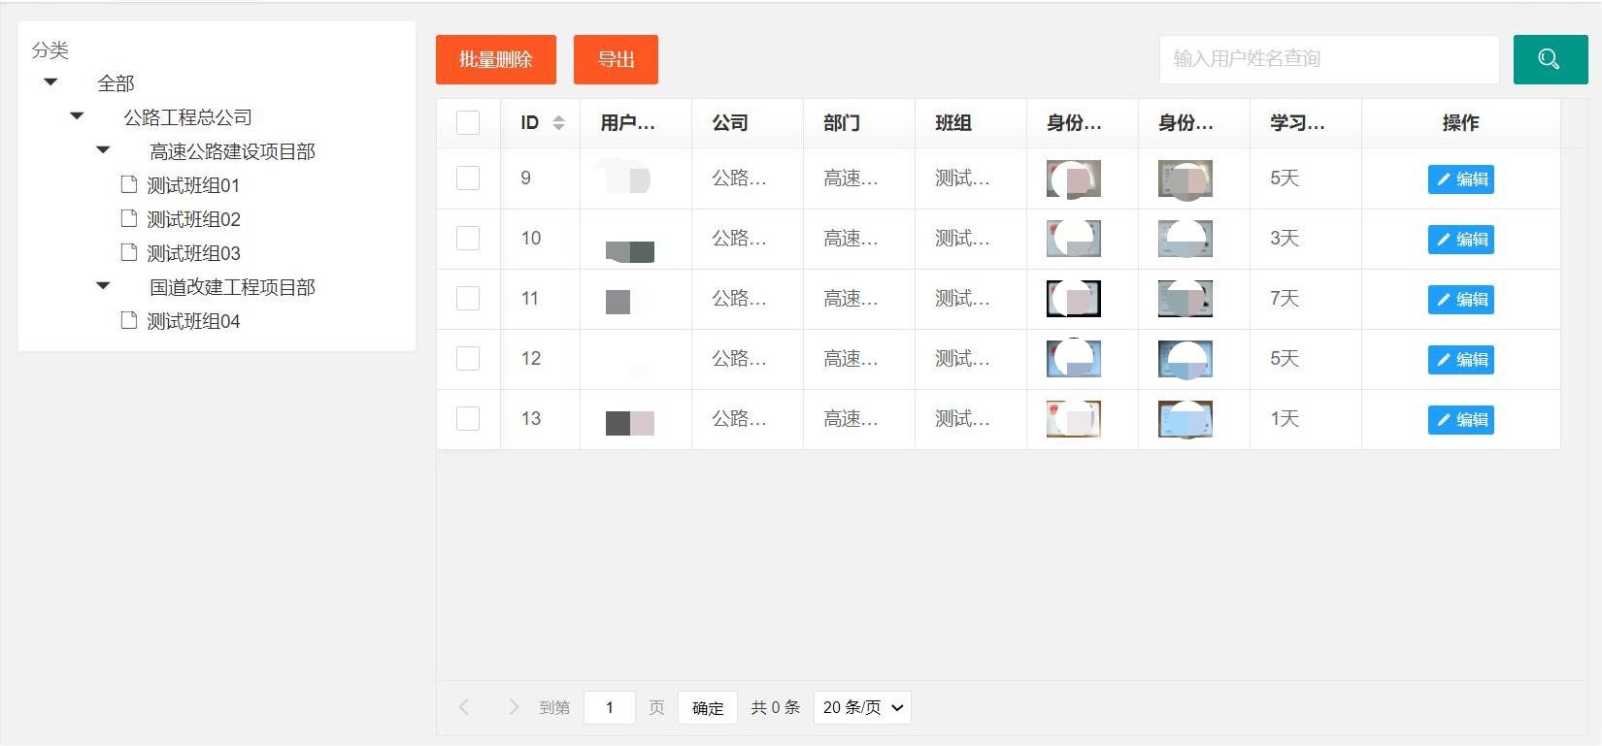
Task: Select the checkbox for ID 12
Action: click(468, 359)
